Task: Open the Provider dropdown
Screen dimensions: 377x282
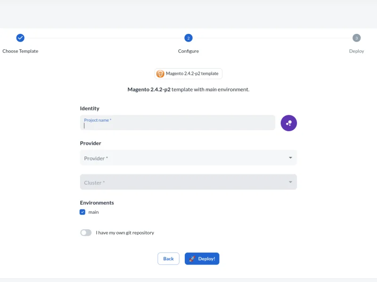Action: tap(188, 158)
